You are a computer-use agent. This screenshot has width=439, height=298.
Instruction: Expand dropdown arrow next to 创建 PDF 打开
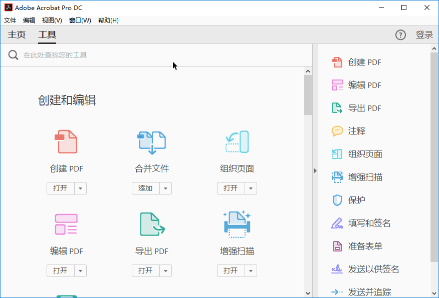tap(81, 188)
